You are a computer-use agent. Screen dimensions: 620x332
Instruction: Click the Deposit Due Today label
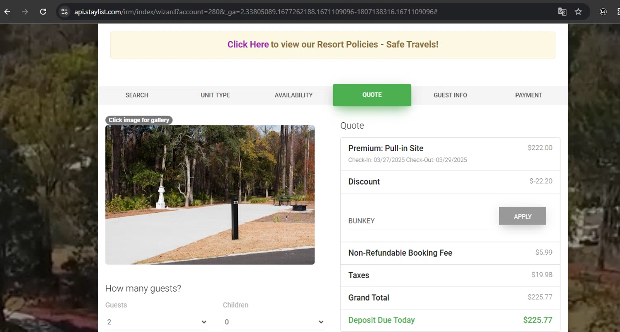click(x=382, y=320)
